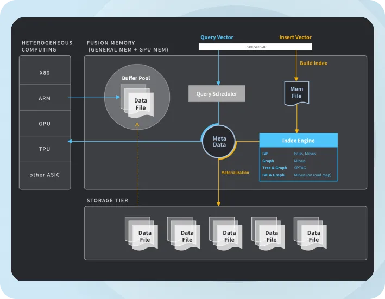Select the middle Data File in Storage Tier
Image resolution: width=385 pixels, height=299 pixels.
pyautogui.click(x=226, y=233)
